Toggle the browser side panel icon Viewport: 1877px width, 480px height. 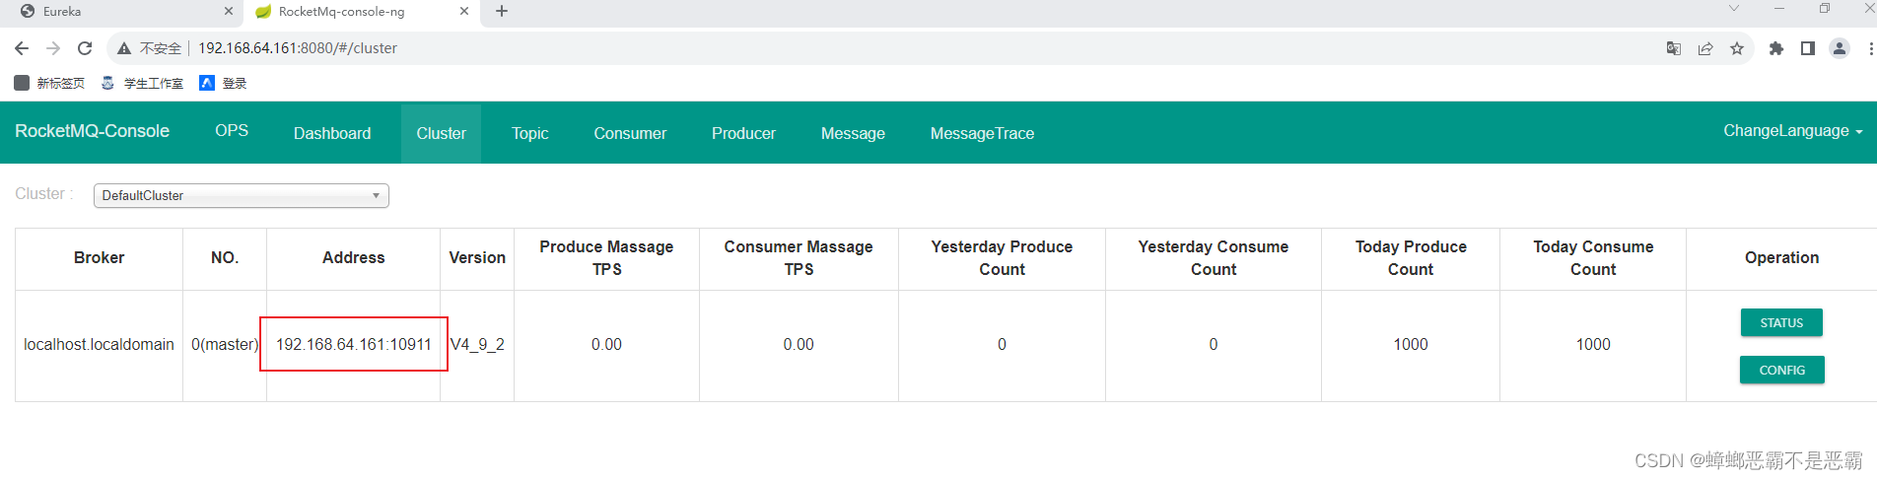[1808, 48]
